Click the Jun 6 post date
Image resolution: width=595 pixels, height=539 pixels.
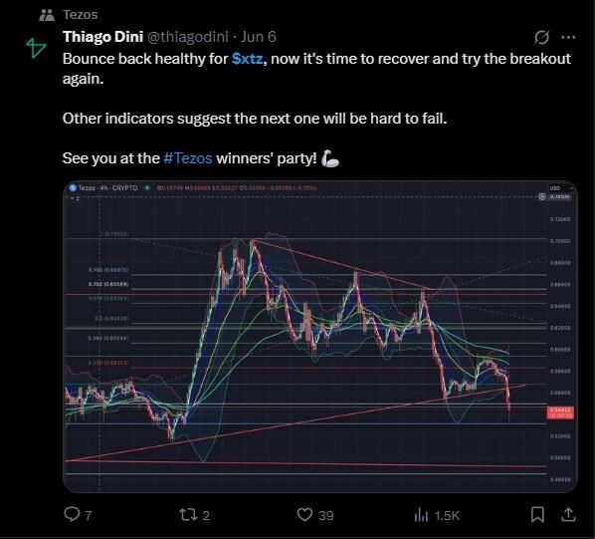click(x=259, y=37)
